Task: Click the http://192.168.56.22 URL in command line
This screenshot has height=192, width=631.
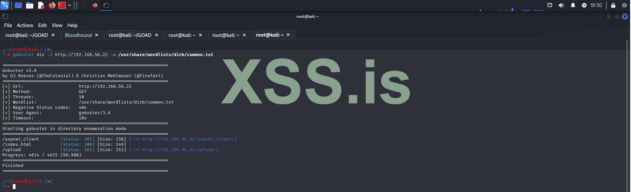Action: pyautogui.click(x=81, y=55)
